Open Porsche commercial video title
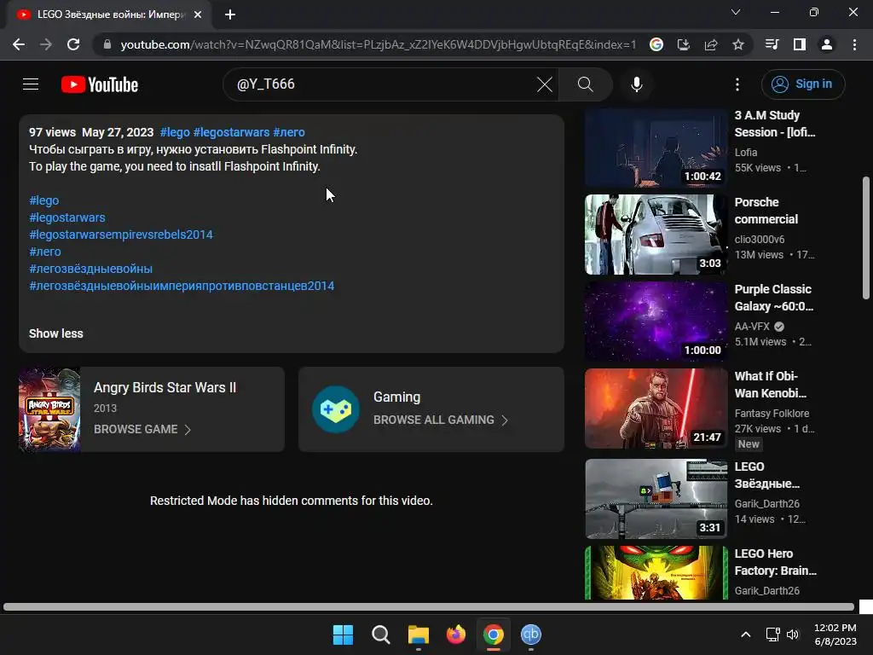Viewport: 873px width, 655px height. (x=766, y=211)
